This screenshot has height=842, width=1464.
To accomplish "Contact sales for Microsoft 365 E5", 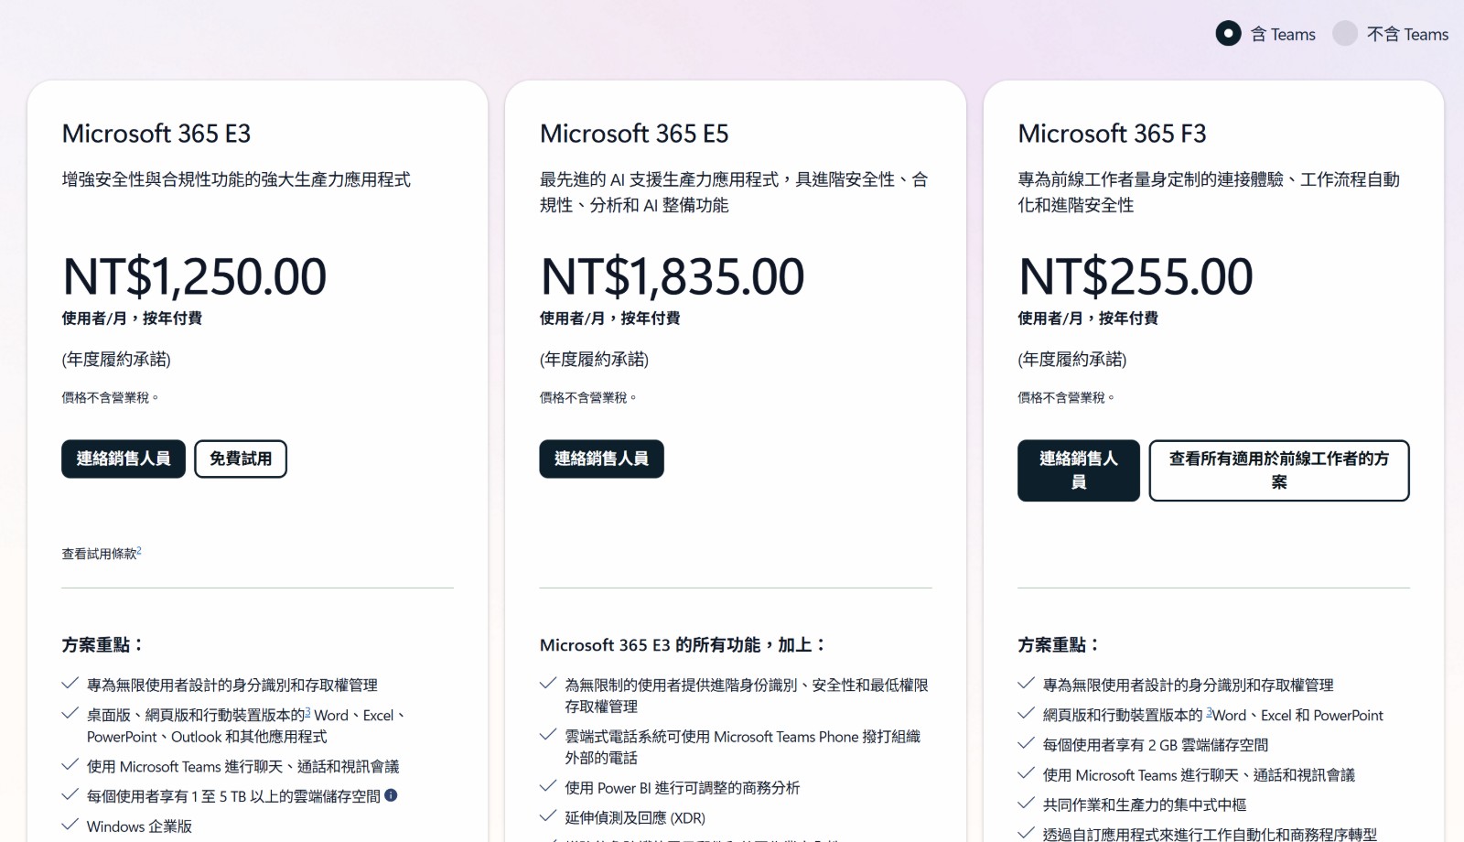I will coord(601,459).
